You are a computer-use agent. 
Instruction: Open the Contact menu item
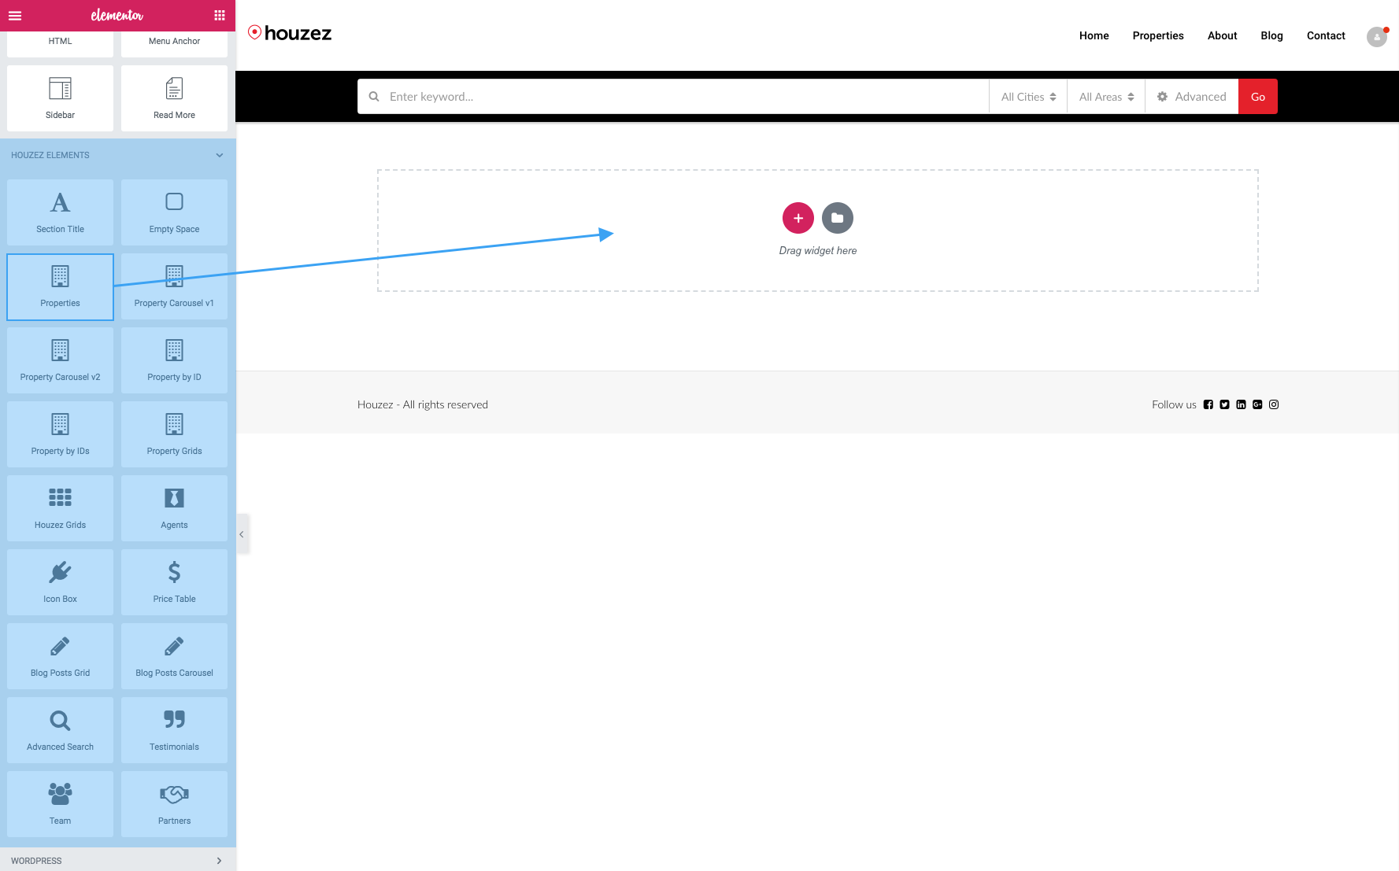tap(1326, 35)
